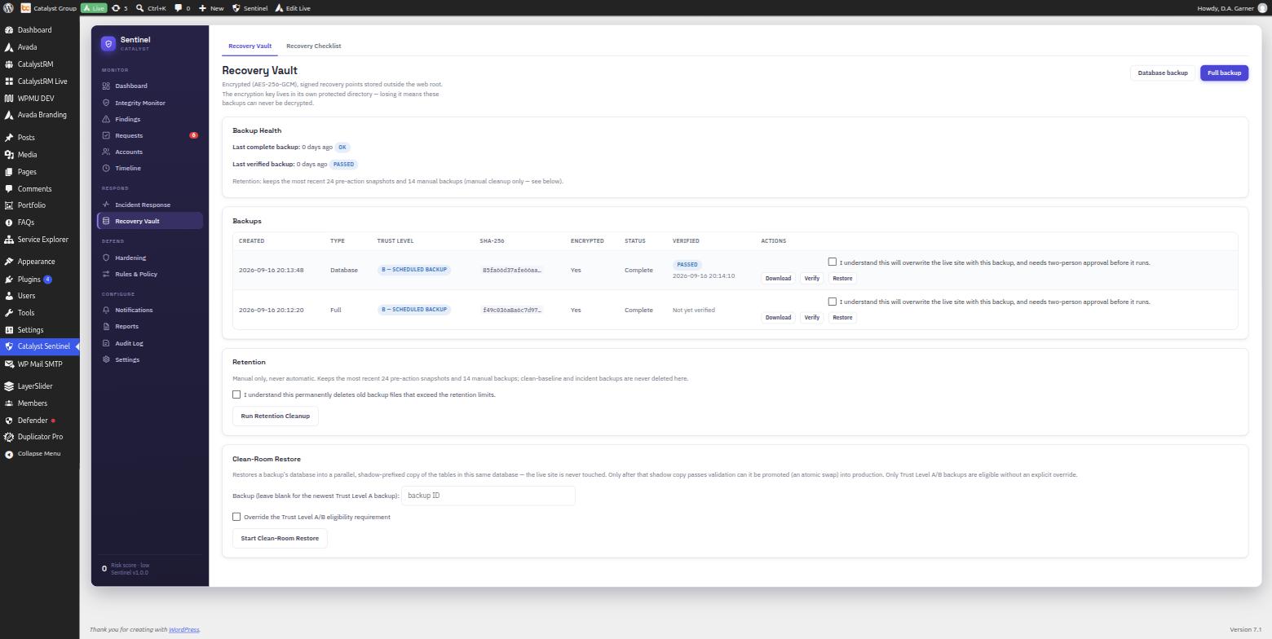Click the Notifications bell icon

tap(106, 310)
